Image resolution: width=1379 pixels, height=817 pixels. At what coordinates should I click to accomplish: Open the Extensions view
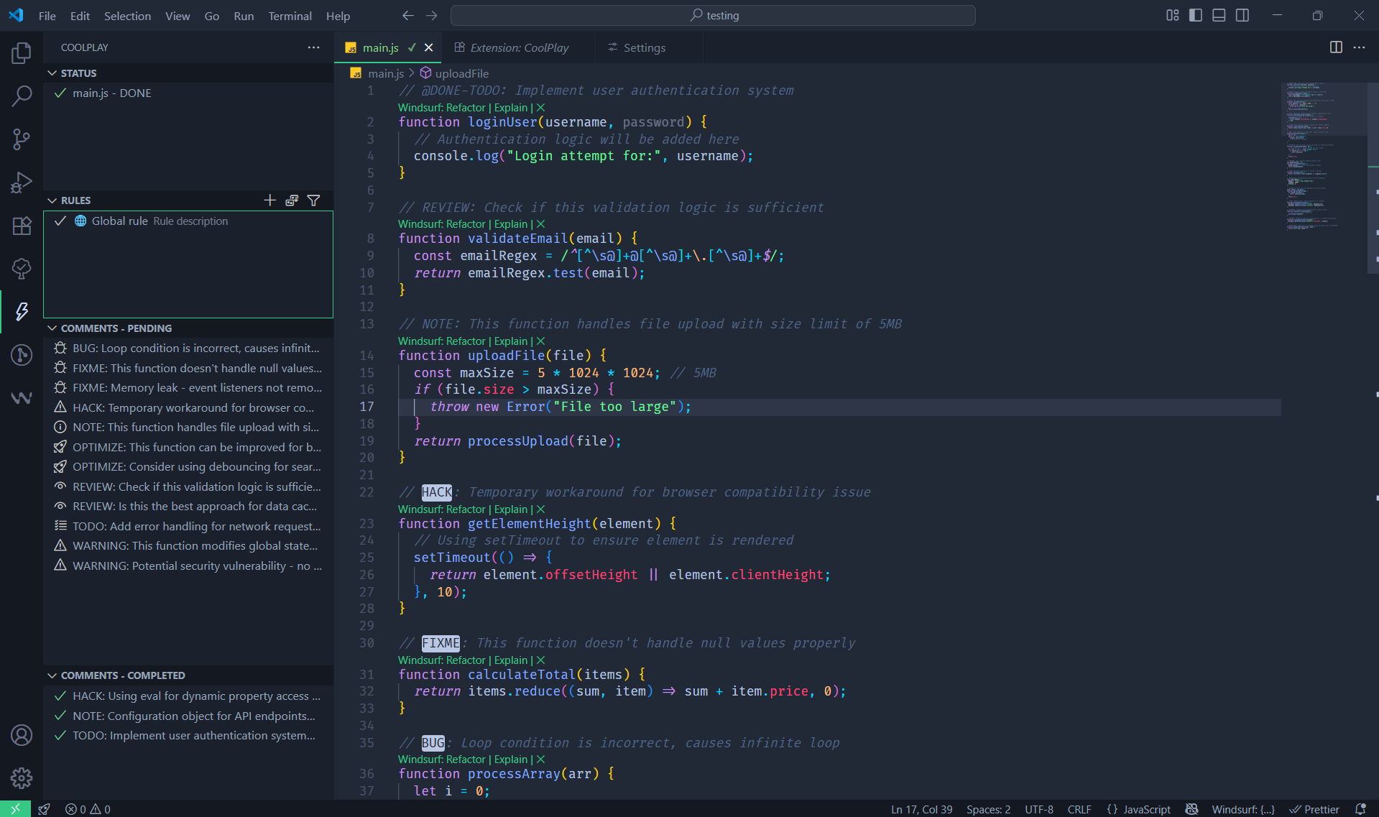pos(22,226)
